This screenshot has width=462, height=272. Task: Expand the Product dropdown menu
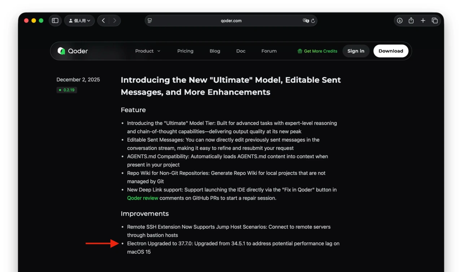tap(148, 51)
